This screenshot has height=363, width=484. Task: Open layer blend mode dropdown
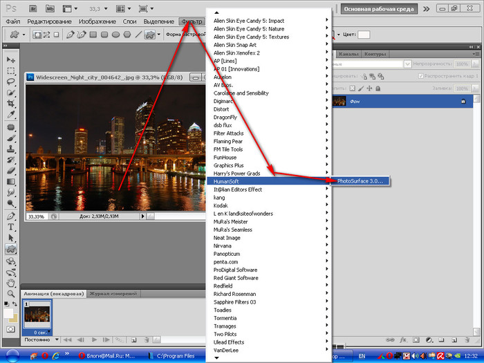(407, 64)
